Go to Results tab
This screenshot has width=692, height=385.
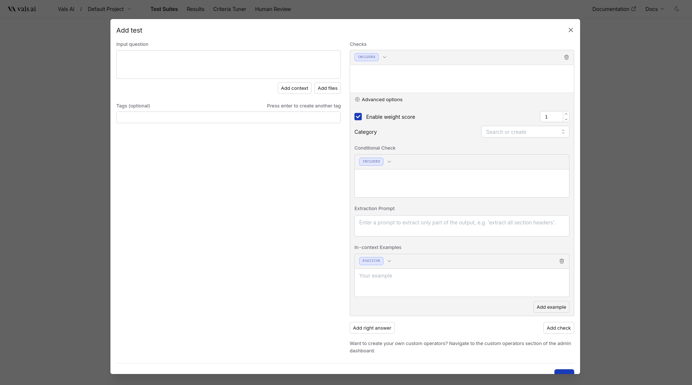pos(196,9)
